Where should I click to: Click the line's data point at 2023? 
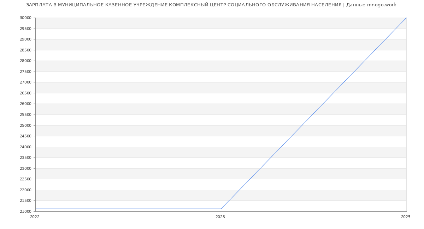[x=221, y=209]
